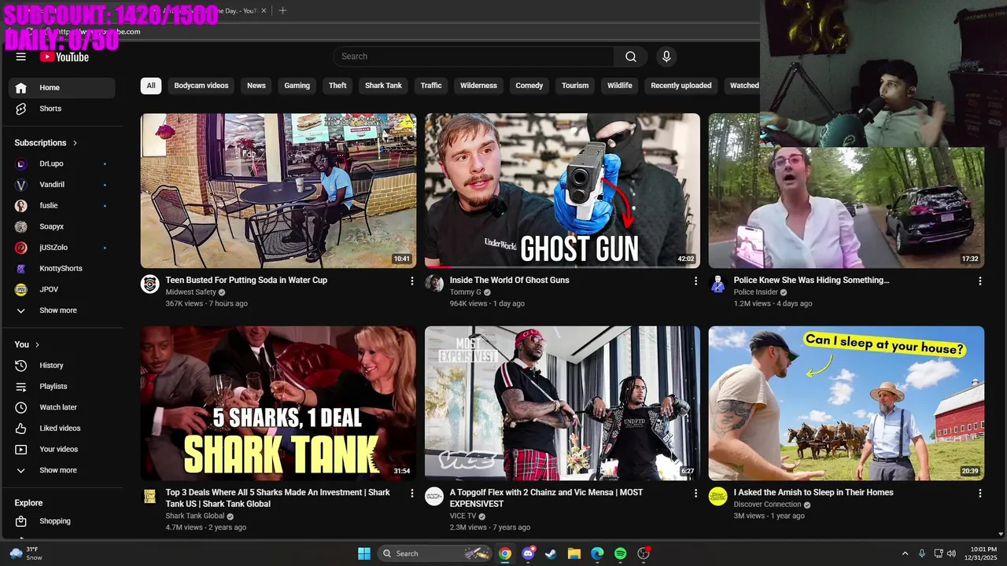
Task: Open Steam from the taskbar
Action: 551,553
